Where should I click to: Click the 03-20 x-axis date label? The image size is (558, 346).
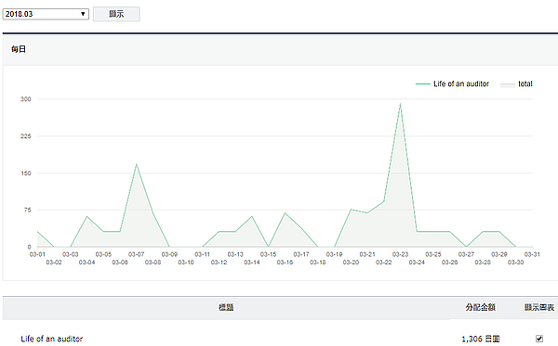351,263
